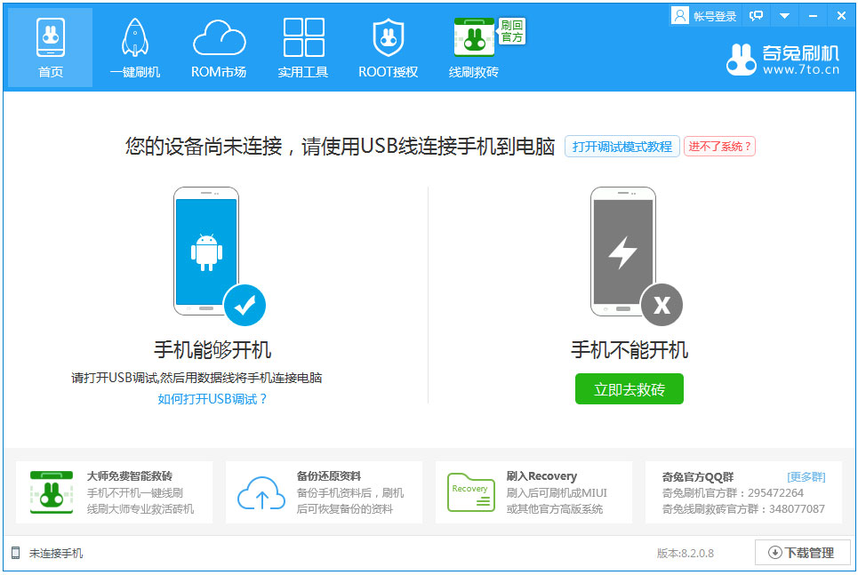Click the 奇兔官方QQ群 heading
The width and height of the screenshot is (858, 575).
click(x=698, y=476)
